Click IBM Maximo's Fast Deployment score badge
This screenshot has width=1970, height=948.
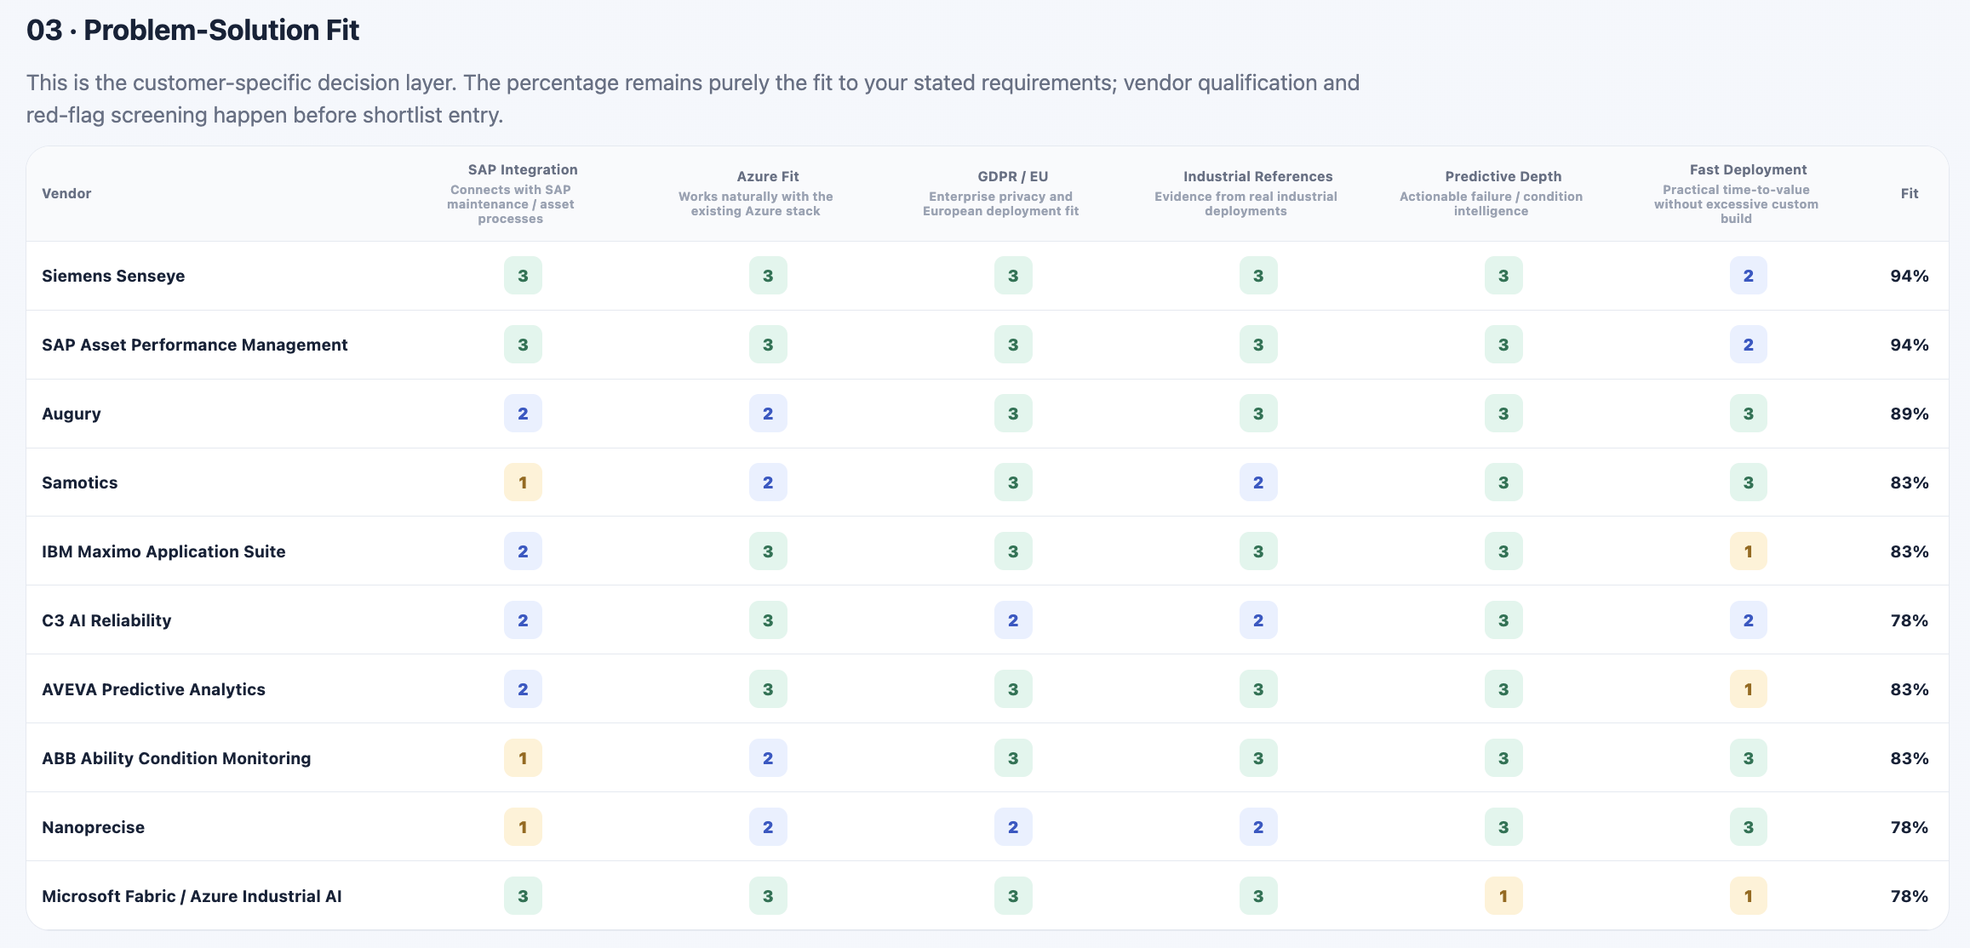pos(1749,551)
